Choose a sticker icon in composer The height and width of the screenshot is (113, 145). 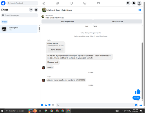[x=49, y=105]
